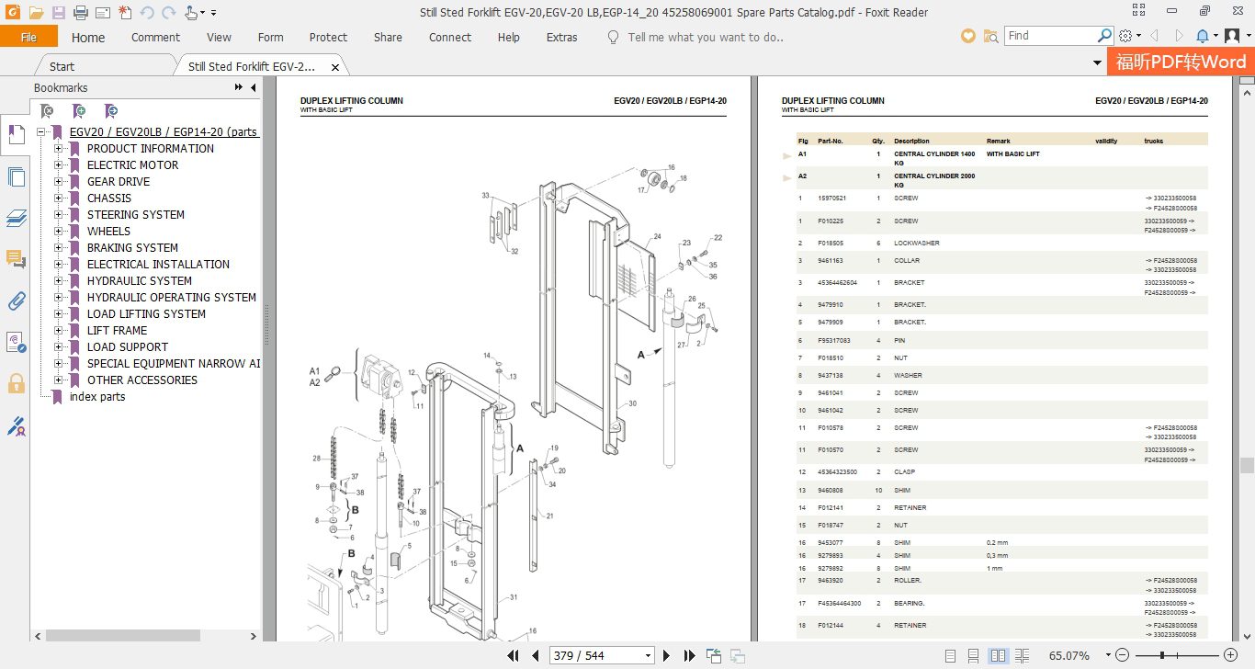
Task: Enable continuous facing page view
Action: tap(1023, 655)
